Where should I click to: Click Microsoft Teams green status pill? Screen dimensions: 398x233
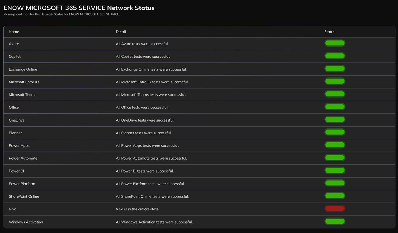[335, 94]
